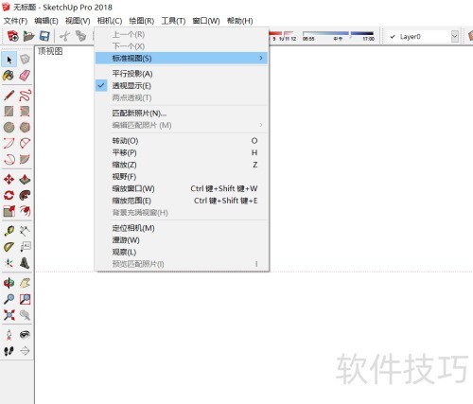Select the Dimension tool

[25, 231]
